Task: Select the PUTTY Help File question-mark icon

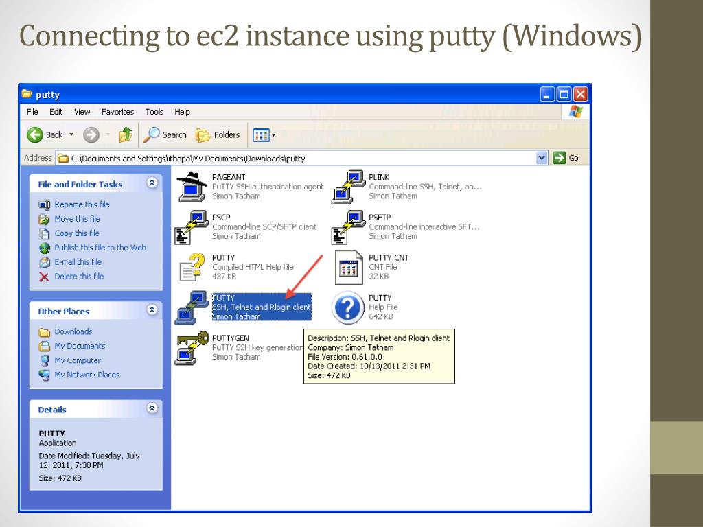Action: pyautogui.click(x=348, y=307)
